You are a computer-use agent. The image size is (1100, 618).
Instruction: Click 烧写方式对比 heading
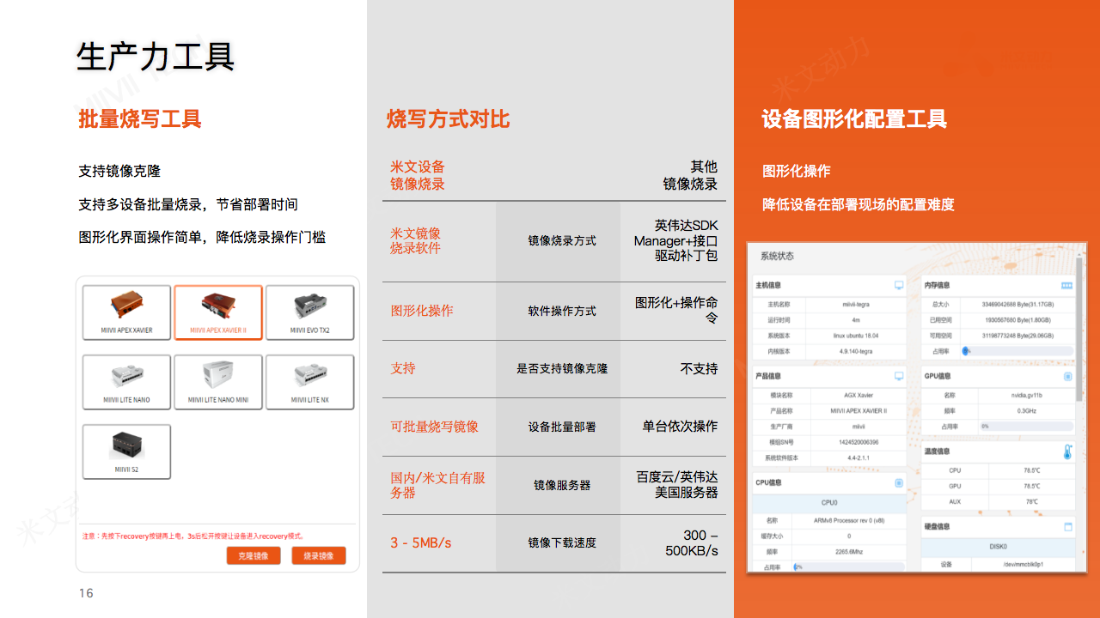point(449,118)
